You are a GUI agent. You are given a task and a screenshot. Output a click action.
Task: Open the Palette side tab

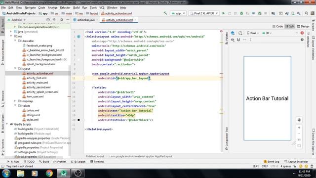point(227,38)
